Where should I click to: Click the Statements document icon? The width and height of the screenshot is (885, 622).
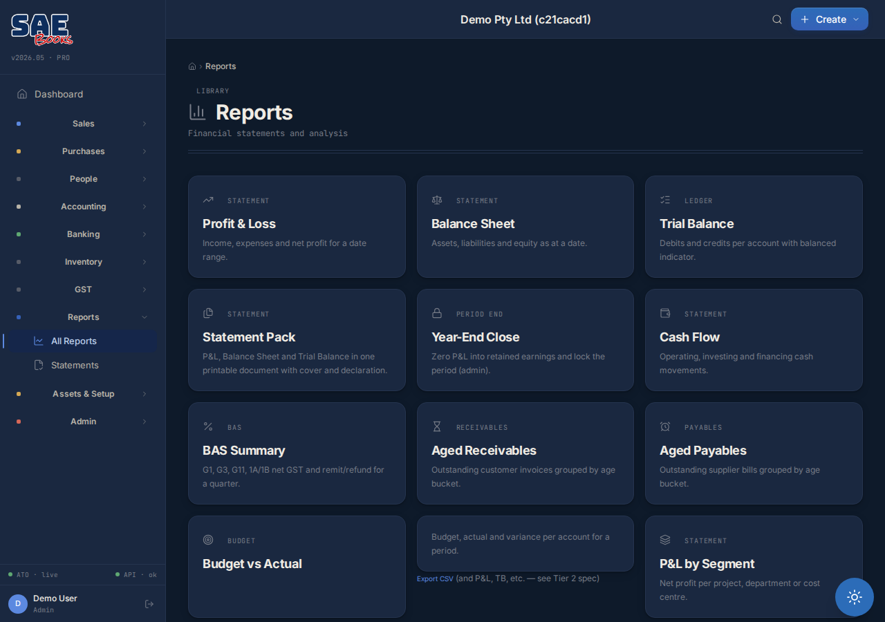39,365
